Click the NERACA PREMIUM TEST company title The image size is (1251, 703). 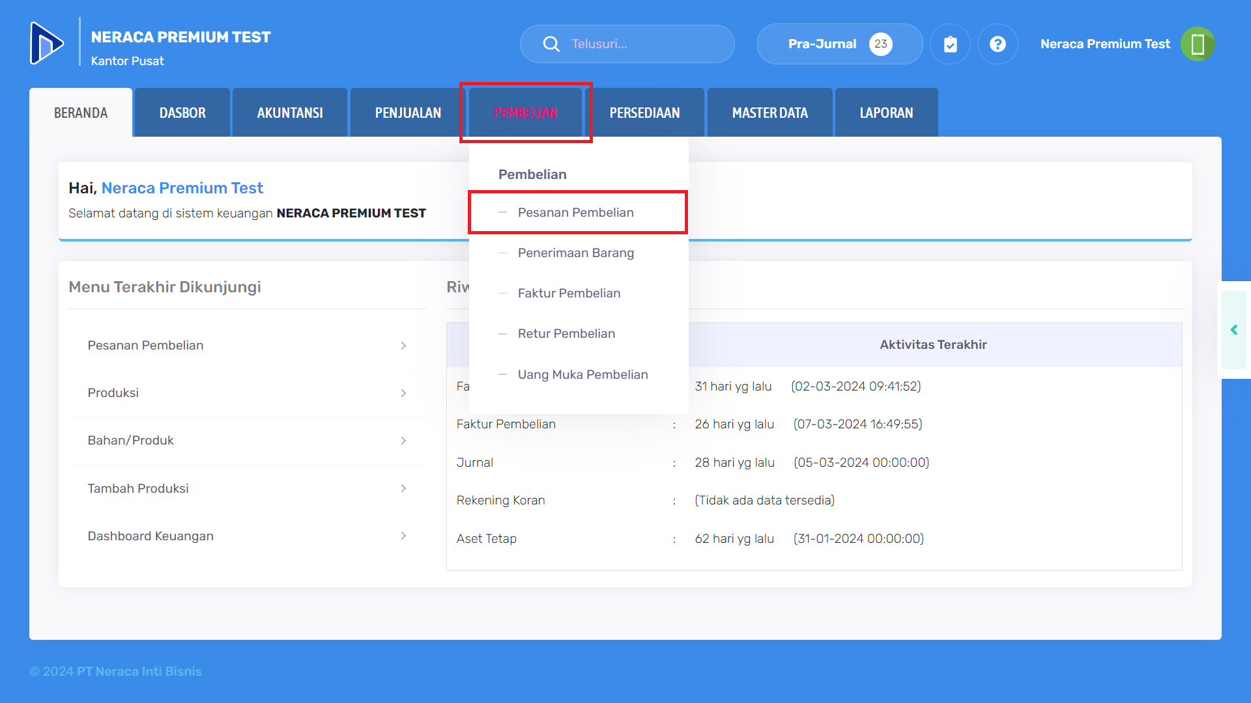point(180,37)
